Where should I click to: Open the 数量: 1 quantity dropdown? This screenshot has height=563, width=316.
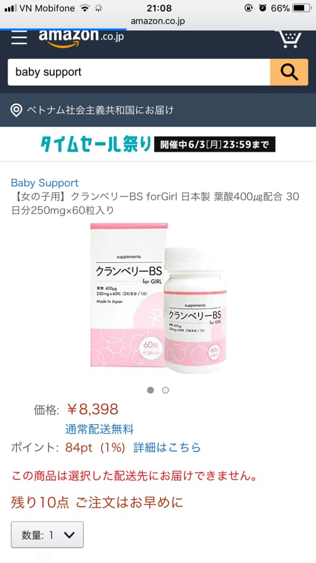[47, 535]
